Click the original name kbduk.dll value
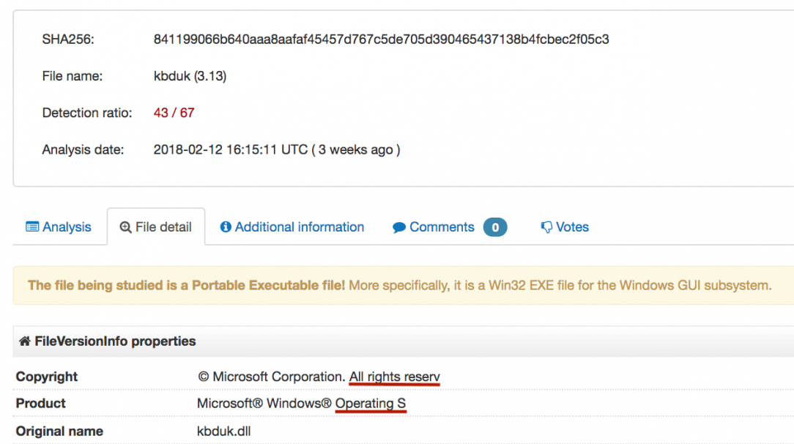794x444 pixels. pyautogui.click(x=223, y=431)
